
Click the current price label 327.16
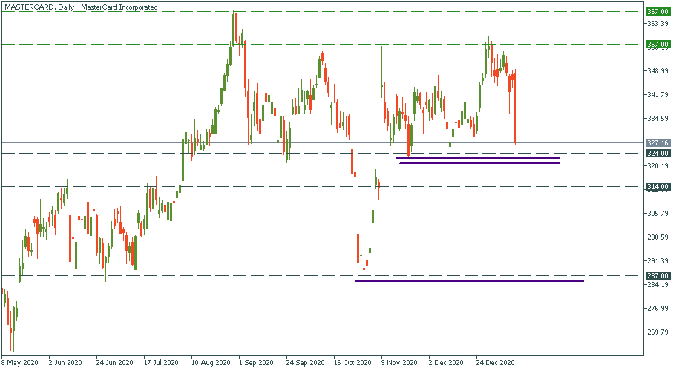pos(655,142)
